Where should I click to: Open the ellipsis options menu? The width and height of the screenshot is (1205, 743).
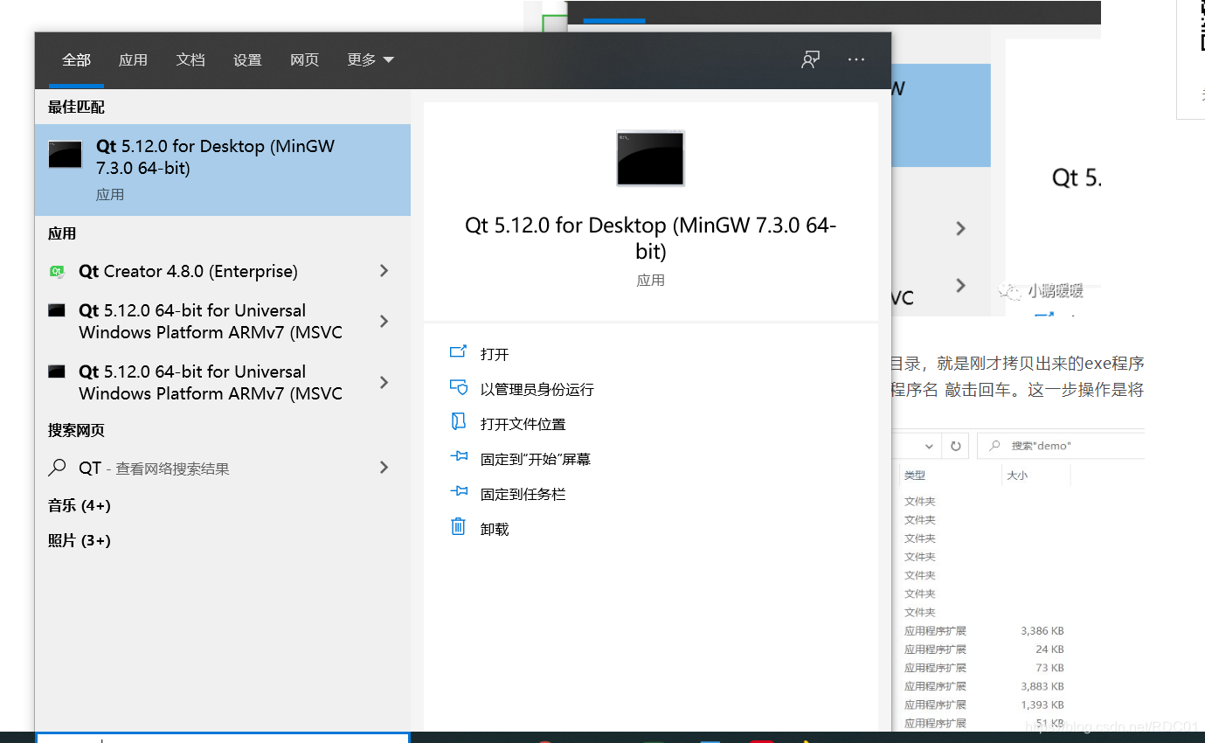856,59
